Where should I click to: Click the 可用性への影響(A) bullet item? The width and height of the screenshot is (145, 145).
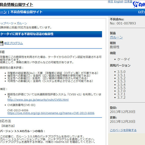50,81
